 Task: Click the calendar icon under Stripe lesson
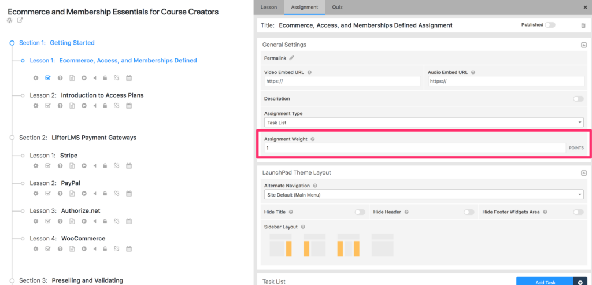tap(129, 166)
